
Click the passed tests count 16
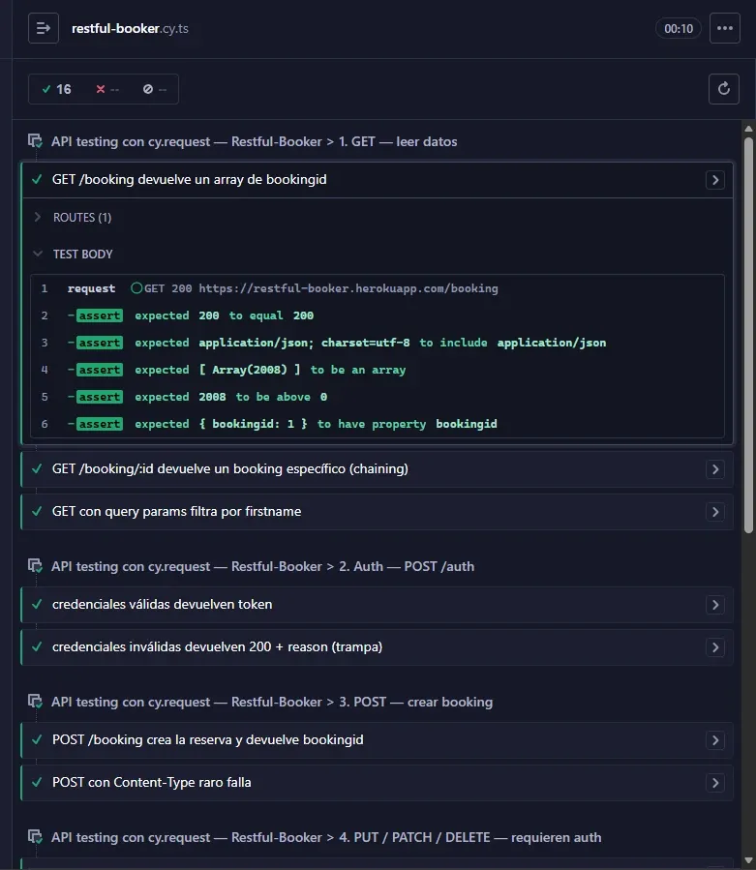tap(56, 89)
